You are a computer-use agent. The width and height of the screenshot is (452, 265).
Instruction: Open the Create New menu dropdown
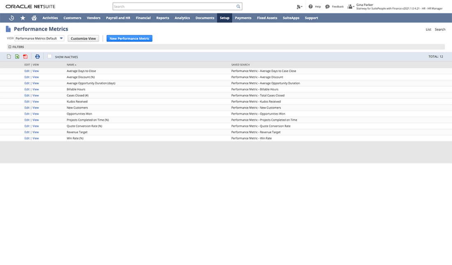(x=299, y=7)
